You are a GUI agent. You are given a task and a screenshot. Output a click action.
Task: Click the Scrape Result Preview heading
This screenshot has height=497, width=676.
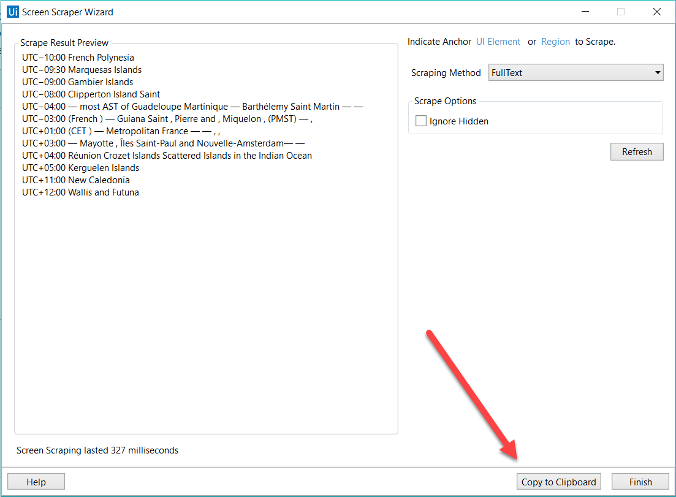click(64, 43)
